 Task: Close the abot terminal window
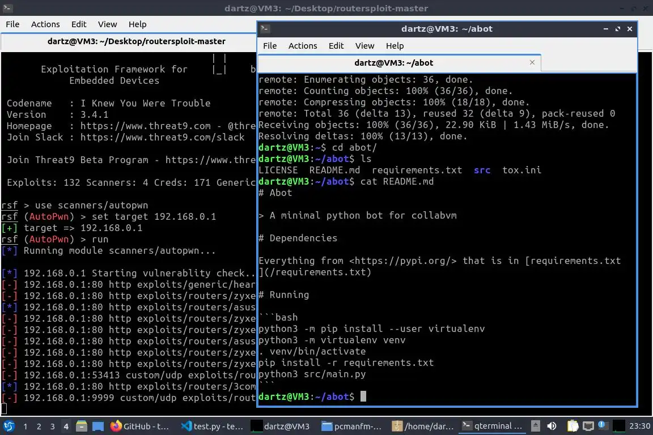[630, 29]
